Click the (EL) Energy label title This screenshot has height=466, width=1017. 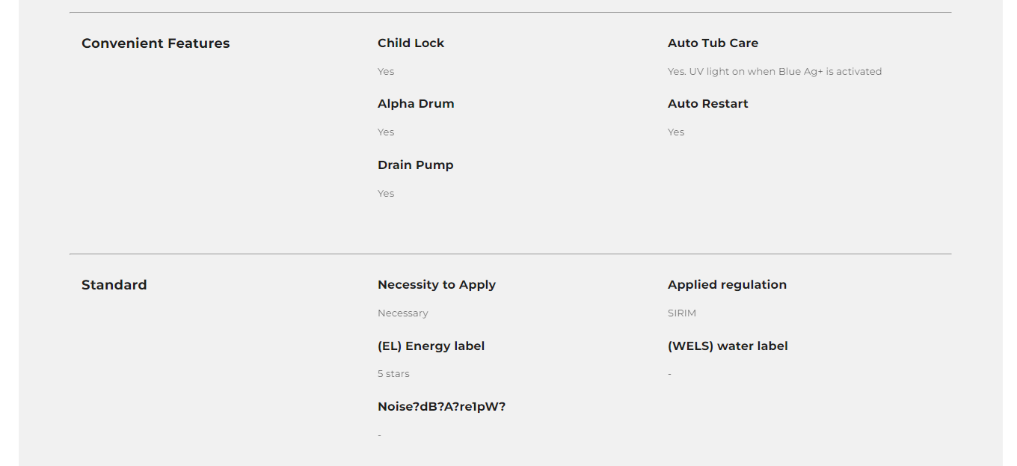click(431, 346)
